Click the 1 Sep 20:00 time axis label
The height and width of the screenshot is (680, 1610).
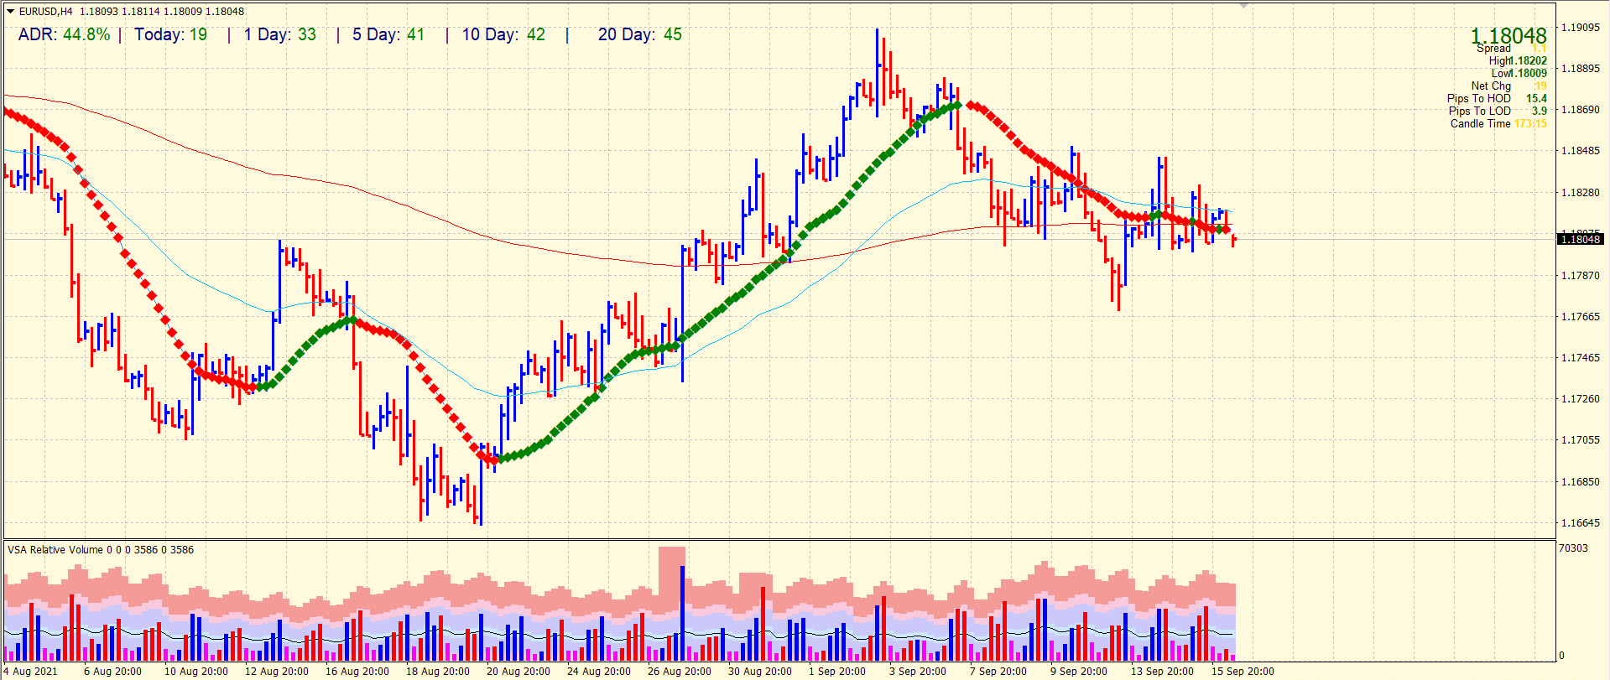(837, 671)
